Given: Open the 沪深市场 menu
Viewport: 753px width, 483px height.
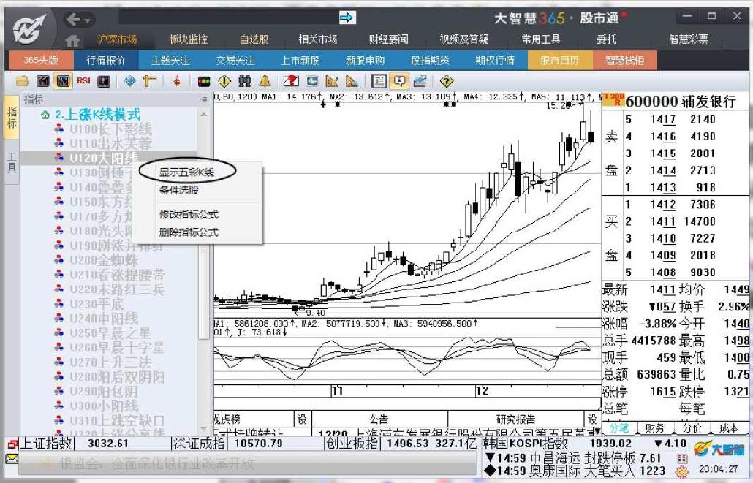Looking at the screenshot, I should point(117,39).
